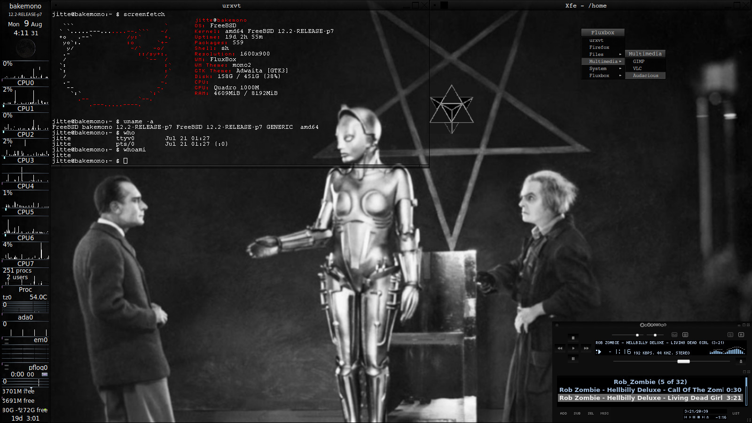Pause playback in Audacious
The width and height of the screenshot is (752, 423).
tap(573, 359)
